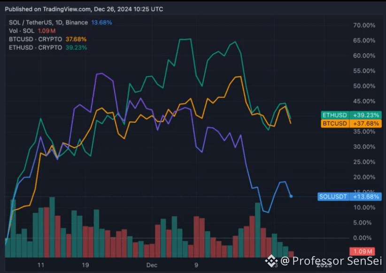
Task: Click the red 1.09 M volume label
Action: 363,251
